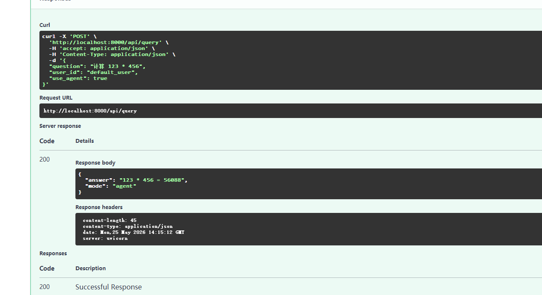542x295 pixels.
Task: Click the curl command code block
Action: click(290, 60)
